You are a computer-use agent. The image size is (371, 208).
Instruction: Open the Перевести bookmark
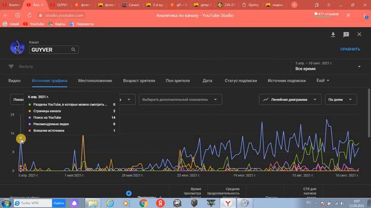click(82, 24)
